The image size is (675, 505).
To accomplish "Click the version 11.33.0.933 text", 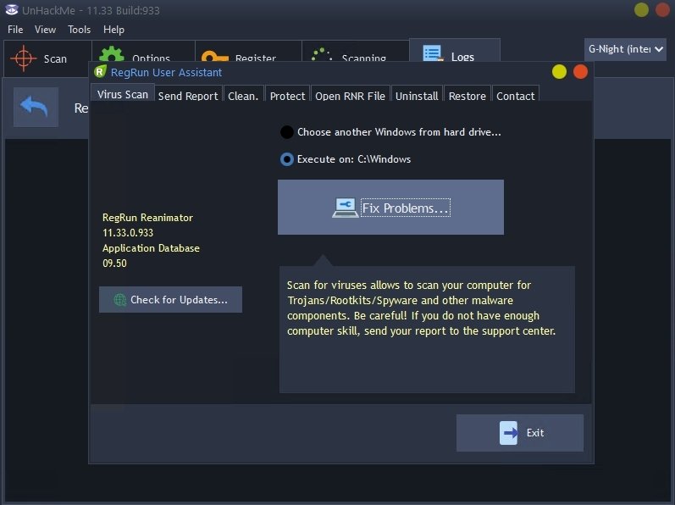I will pyautogui.click(x=127, y=233).
